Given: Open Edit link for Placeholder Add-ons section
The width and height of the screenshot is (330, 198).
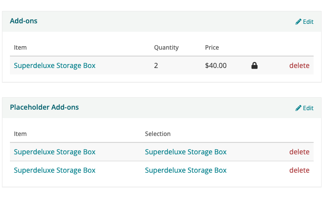Looking at the screenshot, I should tap(304, 108).
